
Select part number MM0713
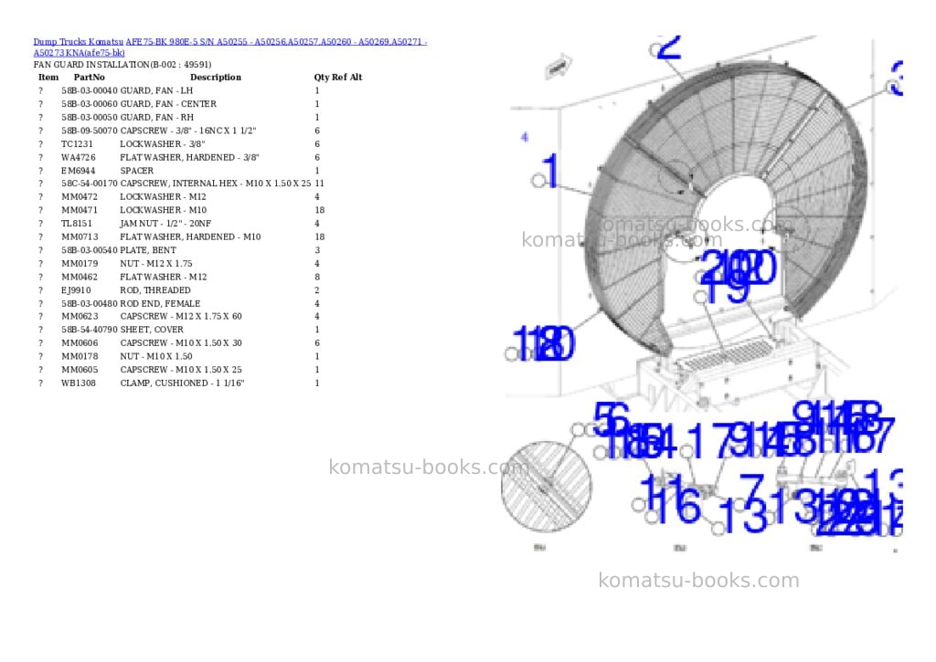pos(80,236)
